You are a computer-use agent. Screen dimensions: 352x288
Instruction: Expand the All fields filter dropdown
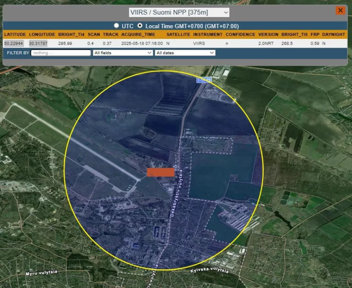(122, 53)
